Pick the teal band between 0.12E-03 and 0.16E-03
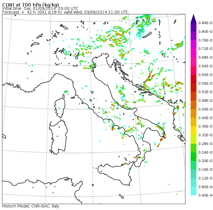The width and height of the screenshot is (213, 210). (x=193, y=174)
